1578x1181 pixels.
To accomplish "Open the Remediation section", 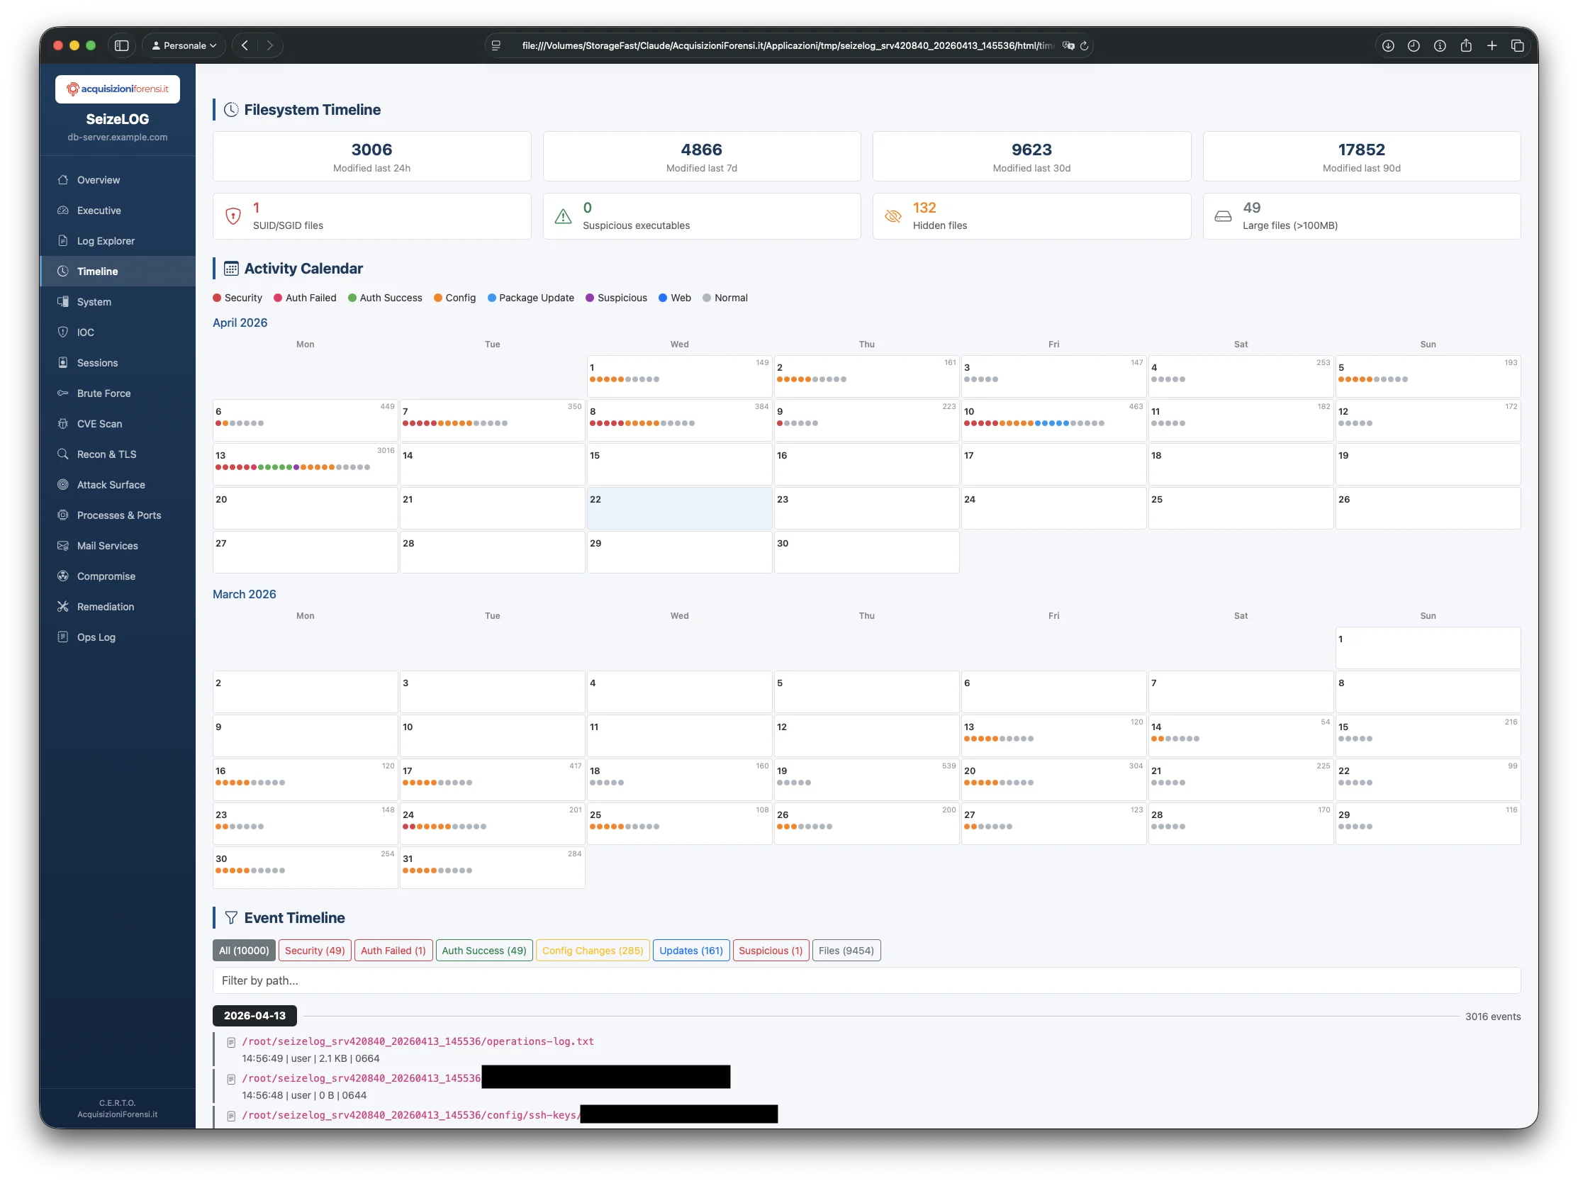I will [x=105, y=606].
